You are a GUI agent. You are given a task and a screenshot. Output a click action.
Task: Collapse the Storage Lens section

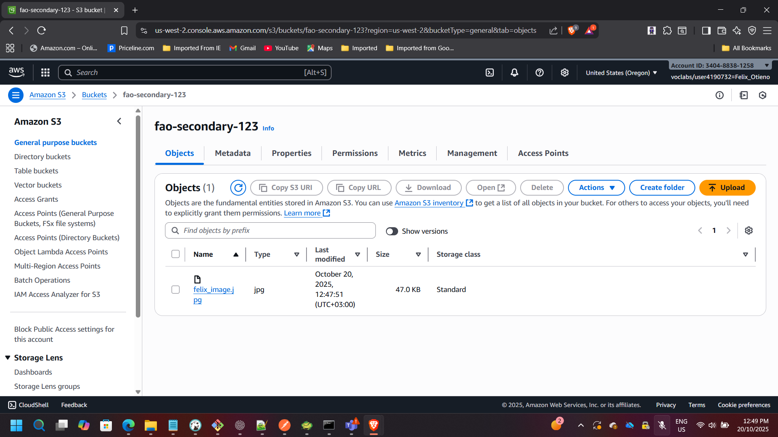pyautogui.click(x=8, y=358)
